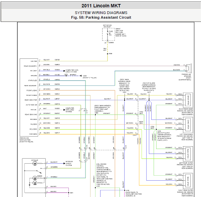This screenshot has height=197, width=201.
Task: Click the arrowhead on the WHT HS CAN- wire
Action: click(x=64, y=110)
